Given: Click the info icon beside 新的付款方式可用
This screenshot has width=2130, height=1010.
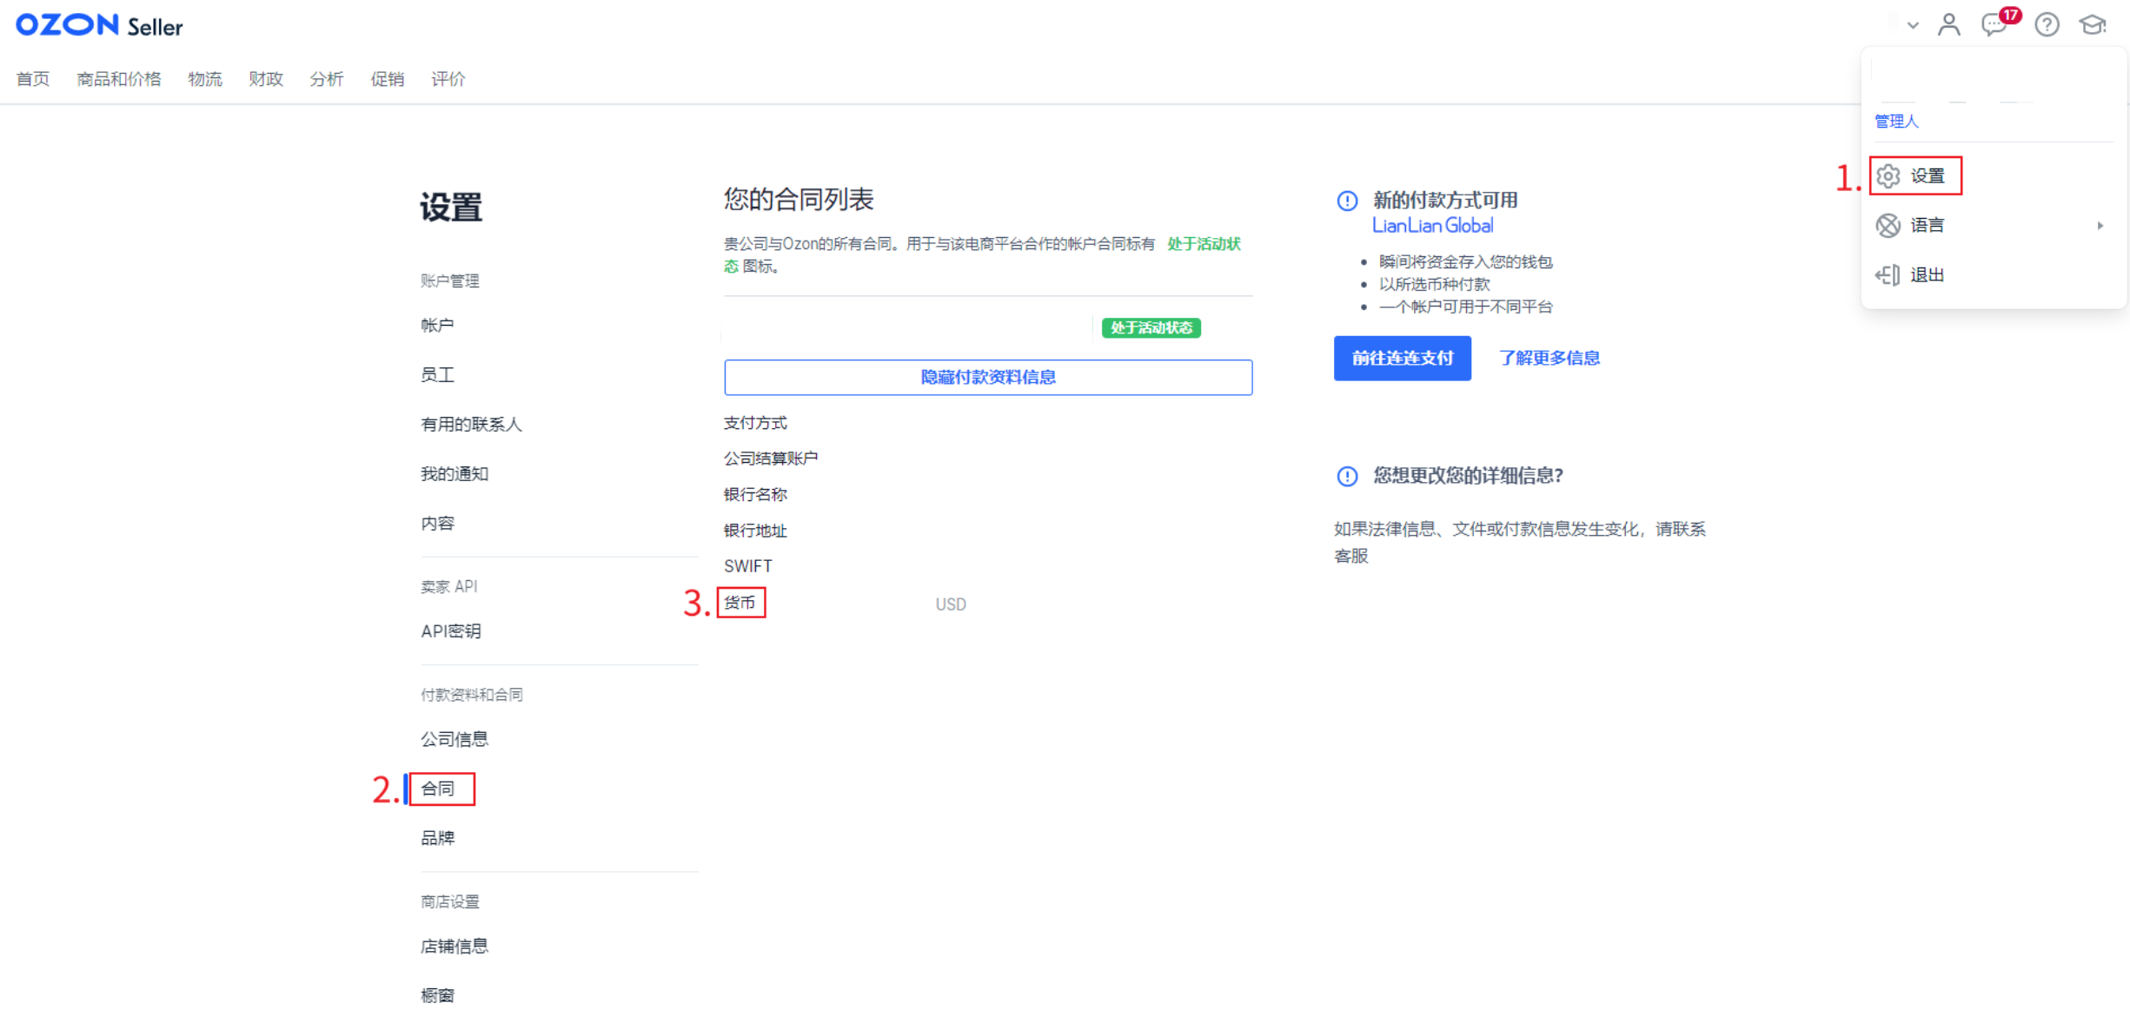Looking at the screenshot, I should (1347, 201).
